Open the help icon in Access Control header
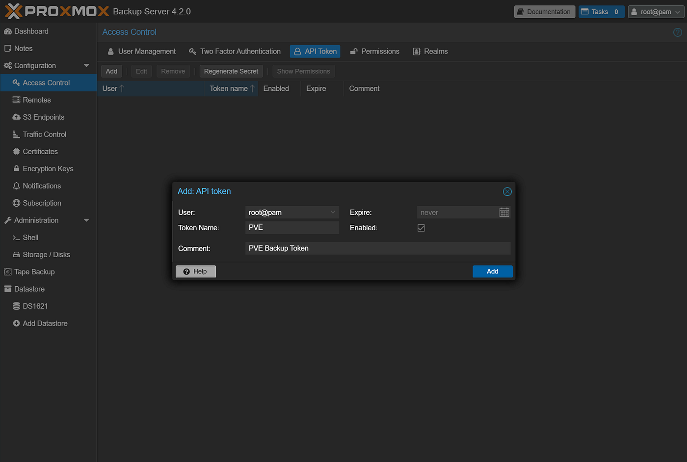This screenshot has width=687, height=462. click(x=678, y=32)
